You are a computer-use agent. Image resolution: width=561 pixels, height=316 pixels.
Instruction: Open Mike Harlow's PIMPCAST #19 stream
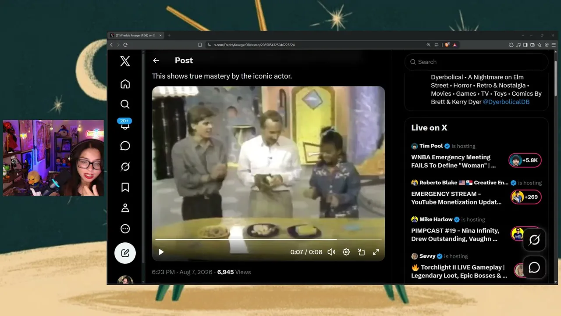point(455,234)
